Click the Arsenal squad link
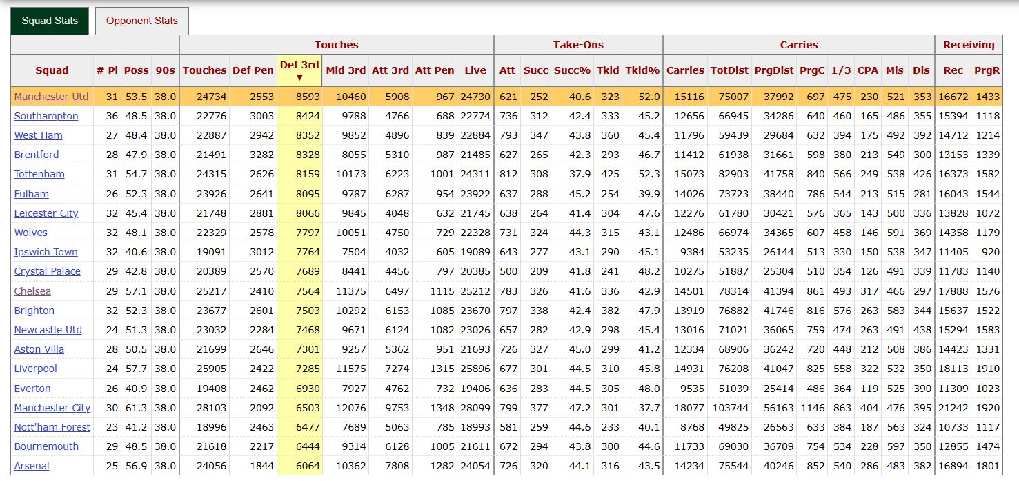 click(x=32, y=466)
